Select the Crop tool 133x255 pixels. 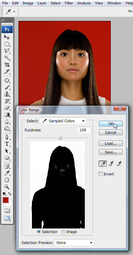pos(7,65)
